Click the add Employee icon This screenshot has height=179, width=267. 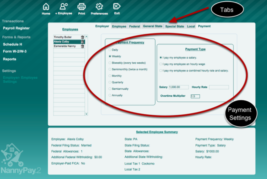[x=63, y=7]
